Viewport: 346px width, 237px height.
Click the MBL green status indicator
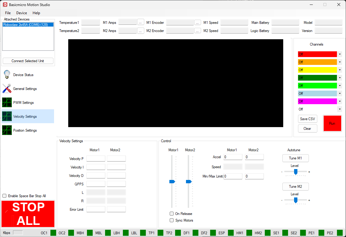[x=108, y=233]
